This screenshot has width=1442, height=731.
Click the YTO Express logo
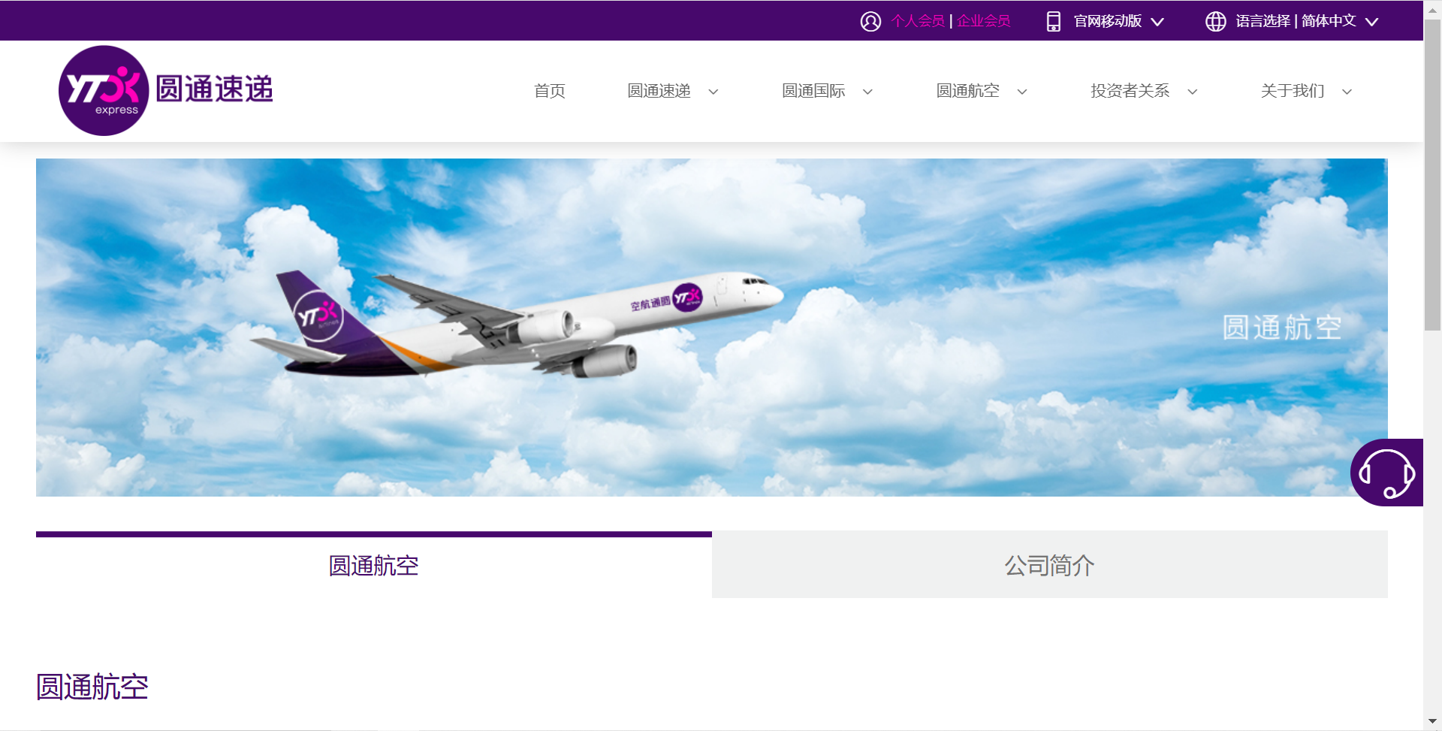[x=166, y=90]
